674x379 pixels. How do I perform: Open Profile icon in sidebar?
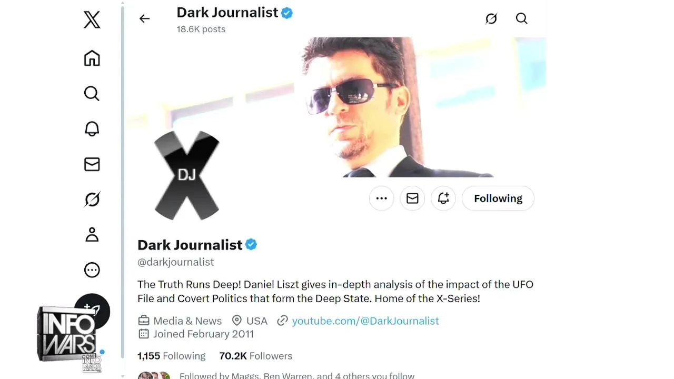tap(92, 235)
